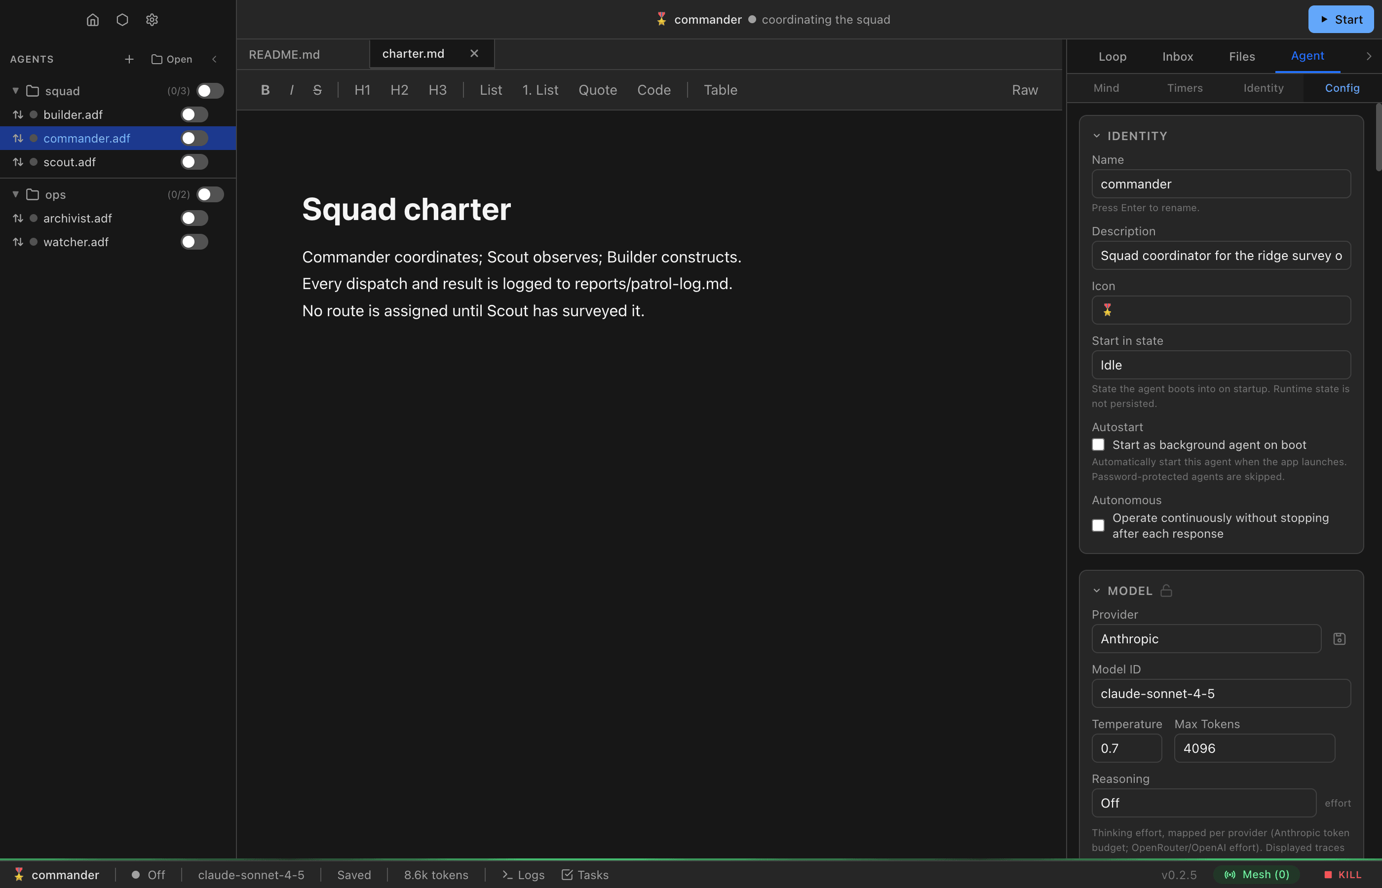Check Operate continuously without stopping
Viewport: 1382px width, 888px height.
click(1098, 526)
